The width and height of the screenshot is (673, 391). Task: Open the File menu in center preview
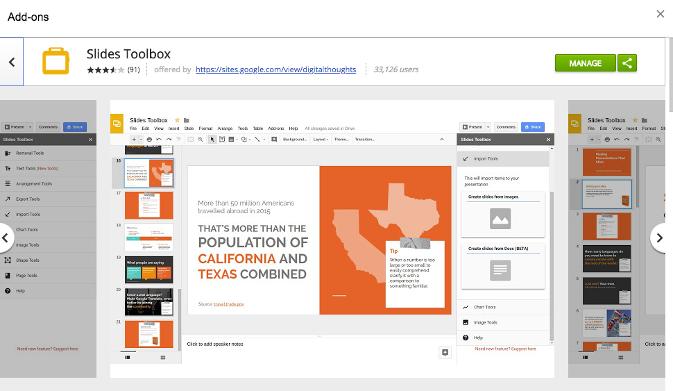click(133, 128)
